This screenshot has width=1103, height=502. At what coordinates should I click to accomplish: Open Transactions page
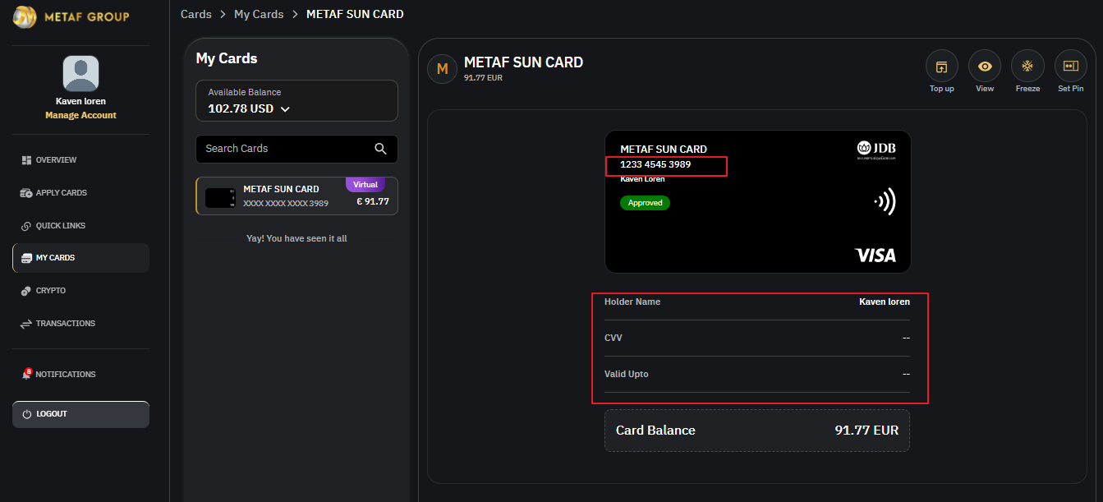[x=80, y=324]
